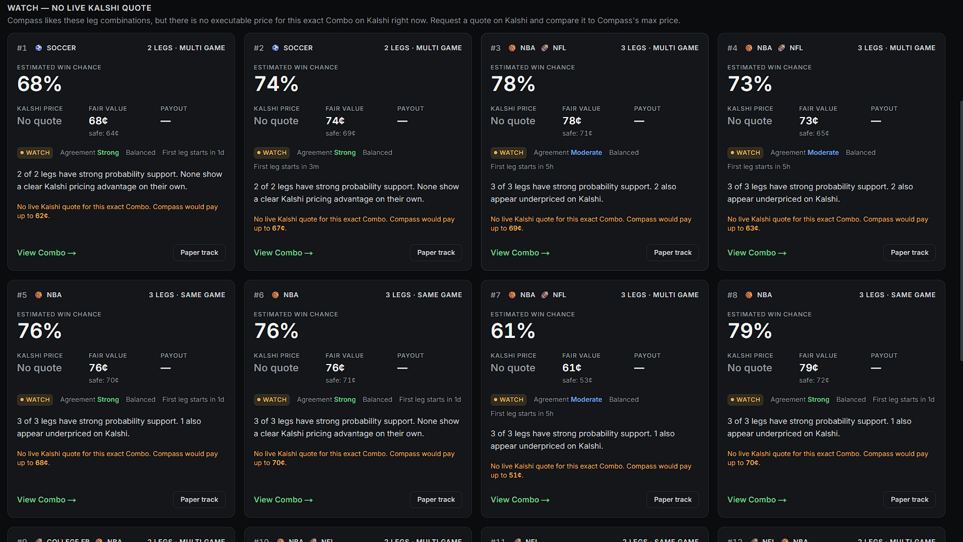Click 'Agreement Moderate' label on card #3

568,153
